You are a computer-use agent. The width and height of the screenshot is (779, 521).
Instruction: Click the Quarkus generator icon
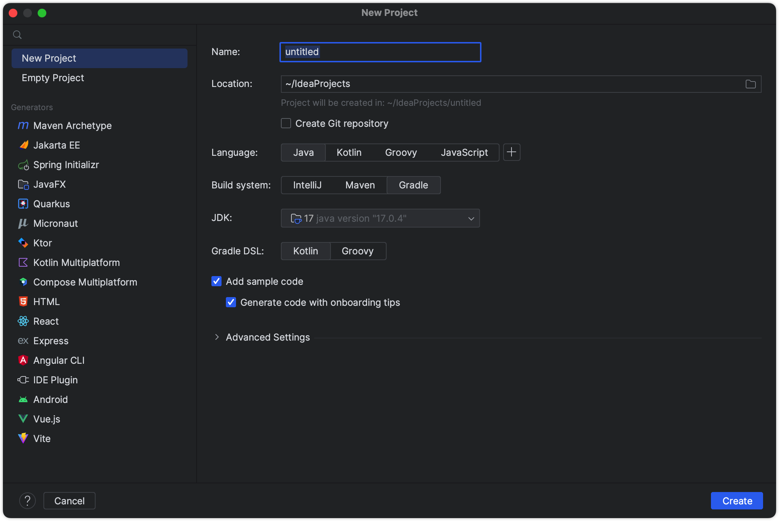tap(23, 204)
